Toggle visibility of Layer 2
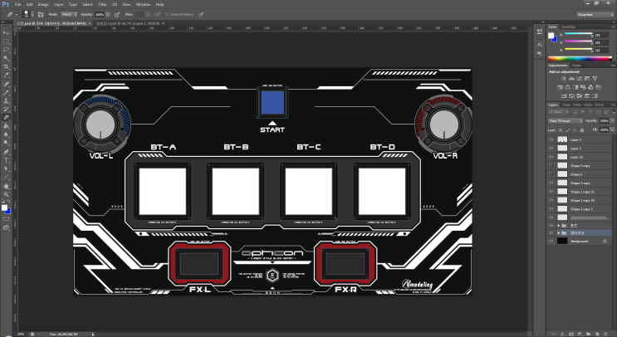The image size is (617, 337). pyautogui.click(x=551, y=139)
